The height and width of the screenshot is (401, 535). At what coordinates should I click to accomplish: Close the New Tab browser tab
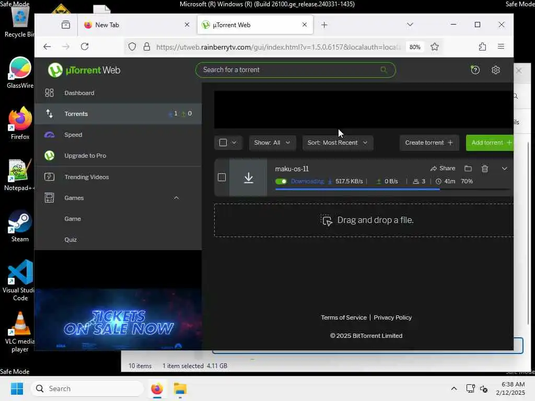[x=187, y=25]
